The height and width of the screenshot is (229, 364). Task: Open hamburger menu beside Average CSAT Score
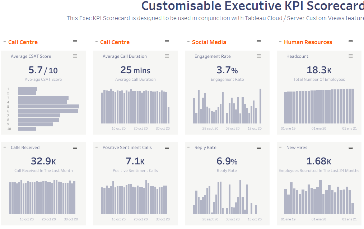pos(75,56)
